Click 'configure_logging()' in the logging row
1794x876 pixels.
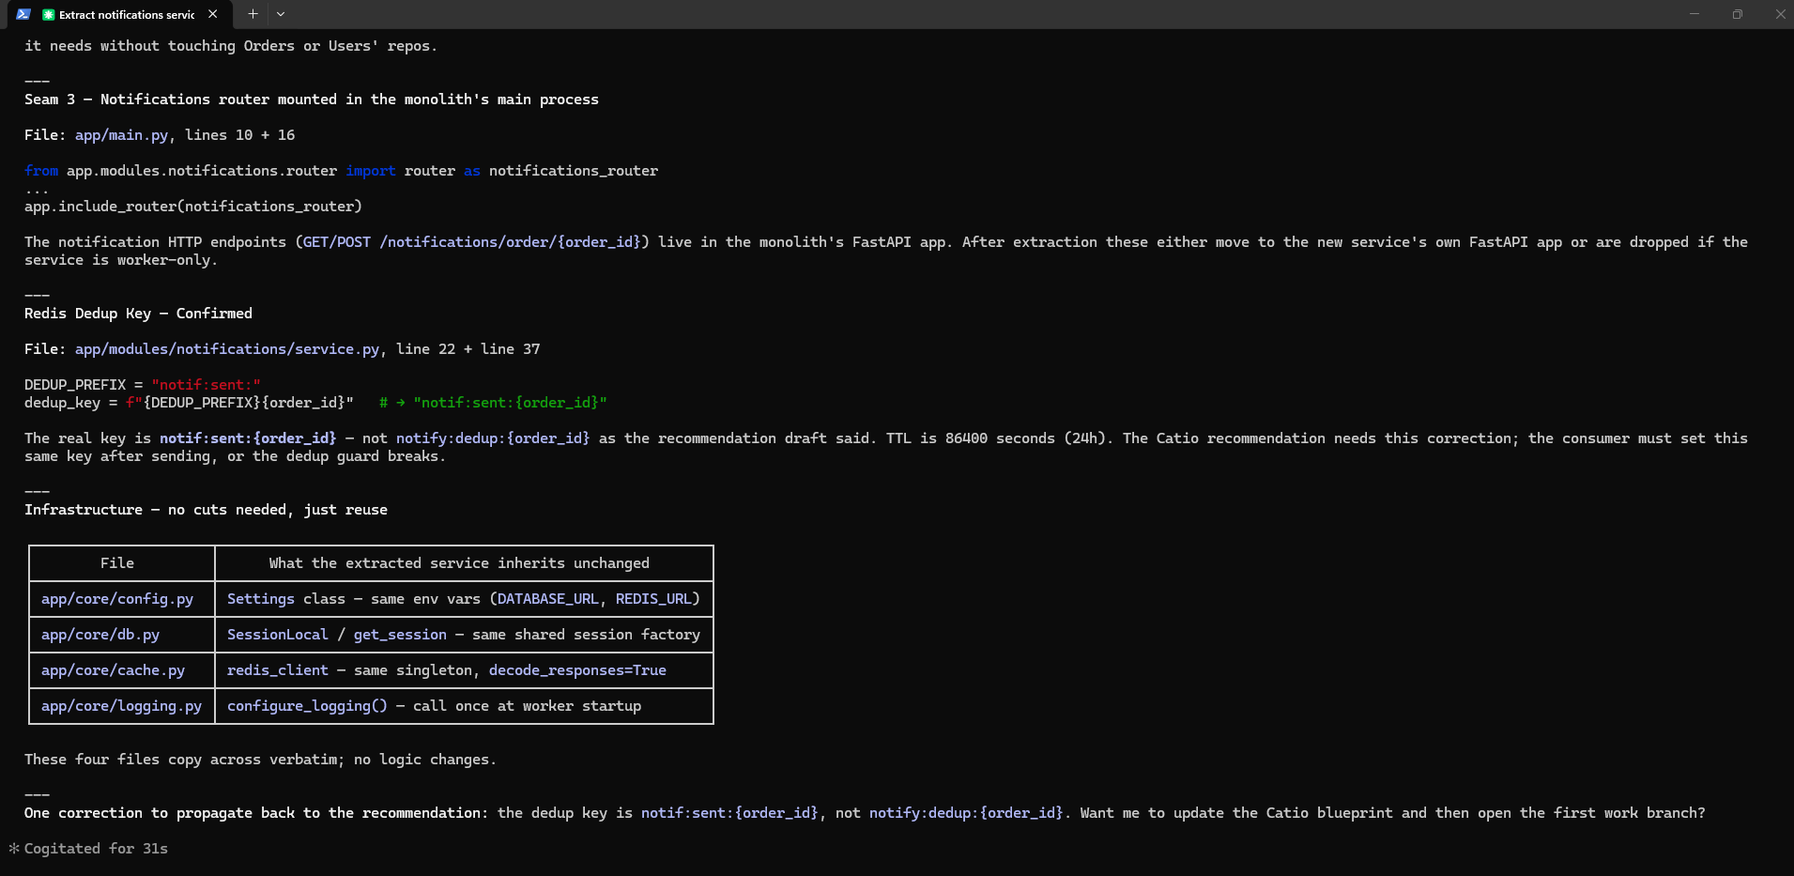(x=307, y=706)
